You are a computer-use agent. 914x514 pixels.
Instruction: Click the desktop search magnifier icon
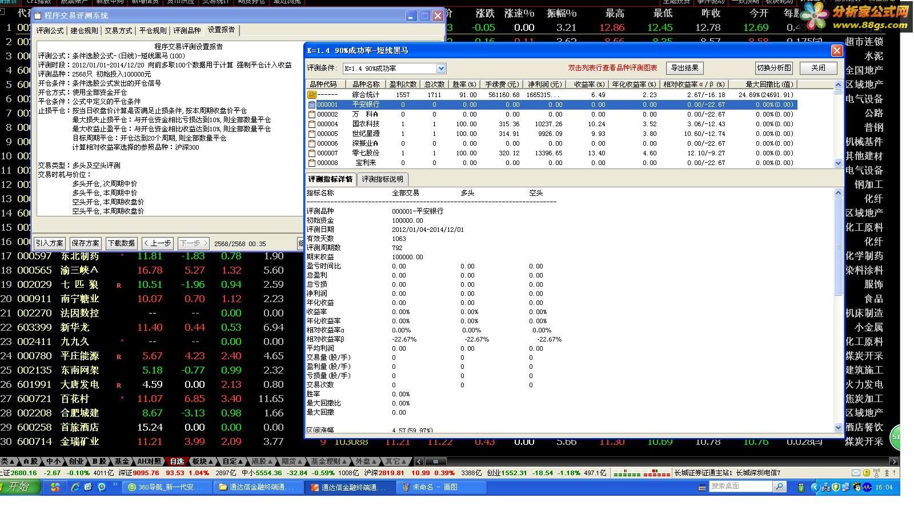click(779, 487)
